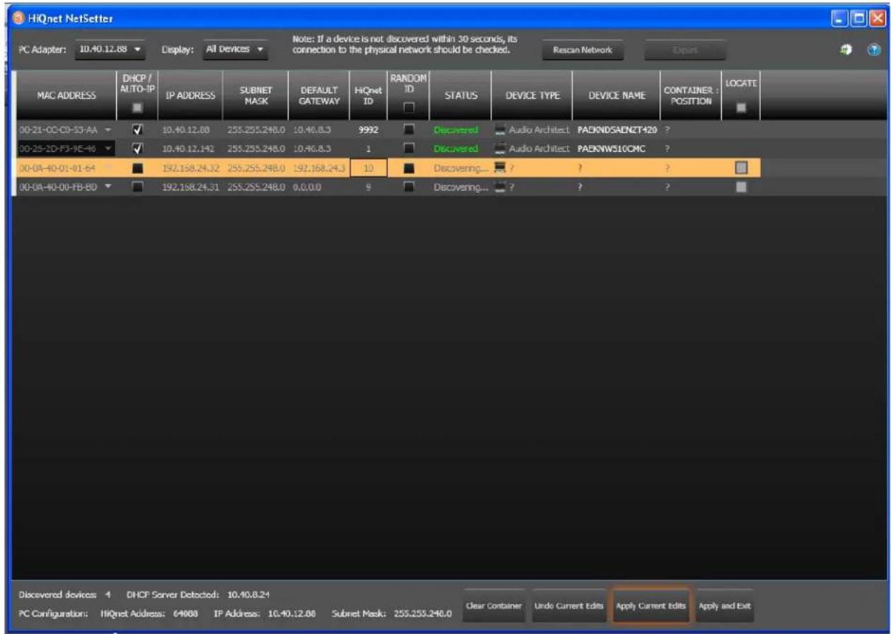Click the disabled Export button
The width and height of the screenshot is (891, 634).
685,50
